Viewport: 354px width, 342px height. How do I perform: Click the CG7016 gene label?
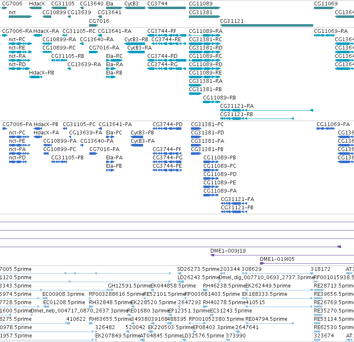point(99,21)
